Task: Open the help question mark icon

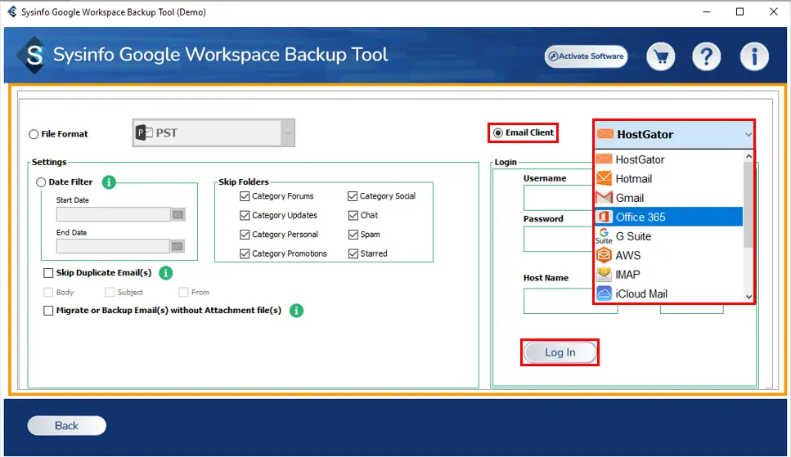Action: pyautogui.click(x=706, y=56)
